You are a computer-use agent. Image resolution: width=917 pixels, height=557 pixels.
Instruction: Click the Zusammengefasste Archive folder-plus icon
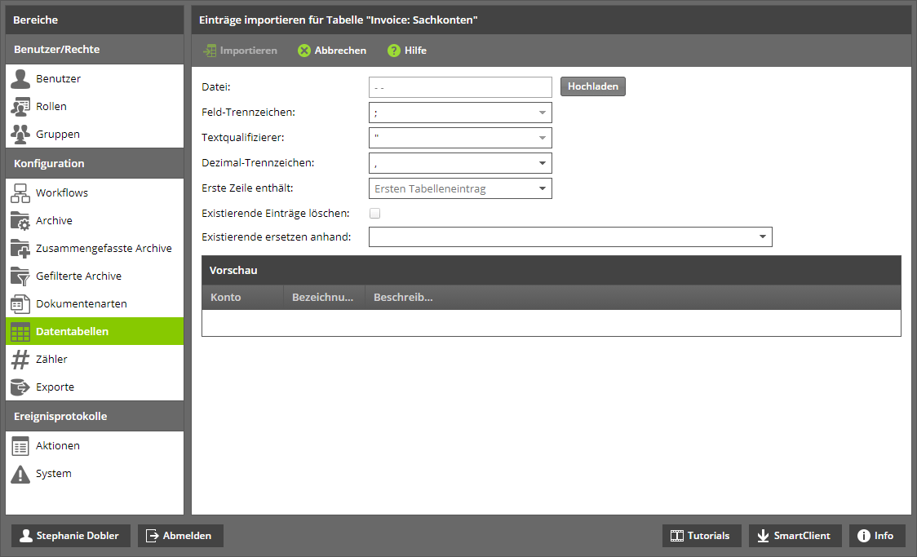[x=20, y=249]
